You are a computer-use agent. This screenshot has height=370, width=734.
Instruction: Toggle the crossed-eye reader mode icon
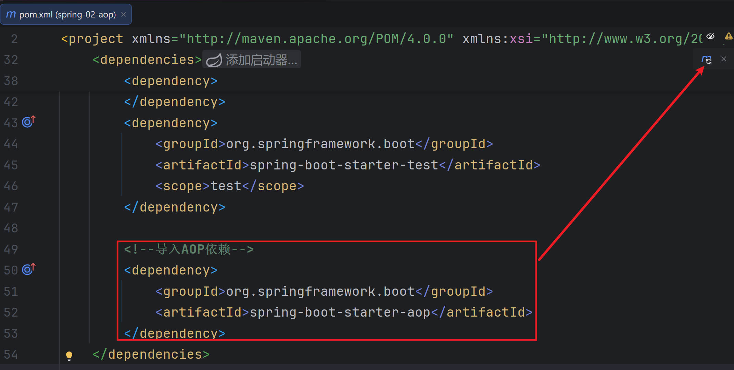(710, 37)
